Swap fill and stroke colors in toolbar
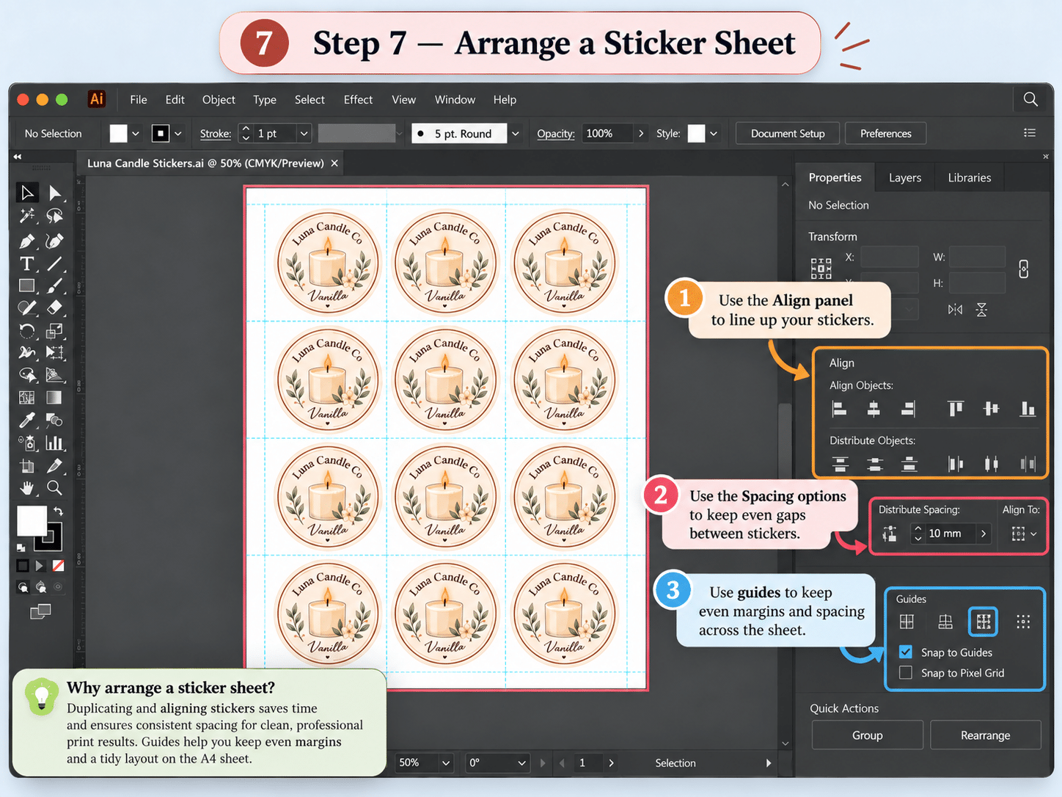 tap(58, 511)
